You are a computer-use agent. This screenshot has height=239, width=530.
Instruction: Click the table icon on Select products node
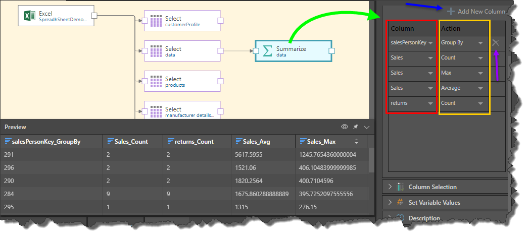[156, 81]
